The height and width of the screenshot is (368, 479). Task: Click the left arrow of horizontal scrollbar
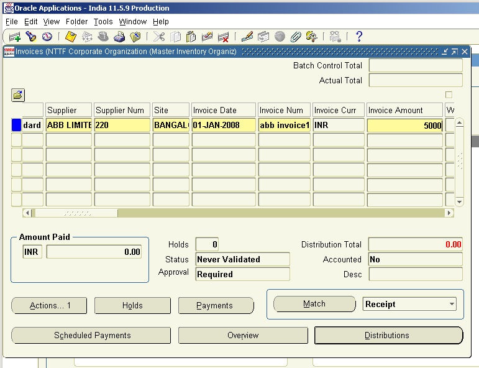pos(27,213)
